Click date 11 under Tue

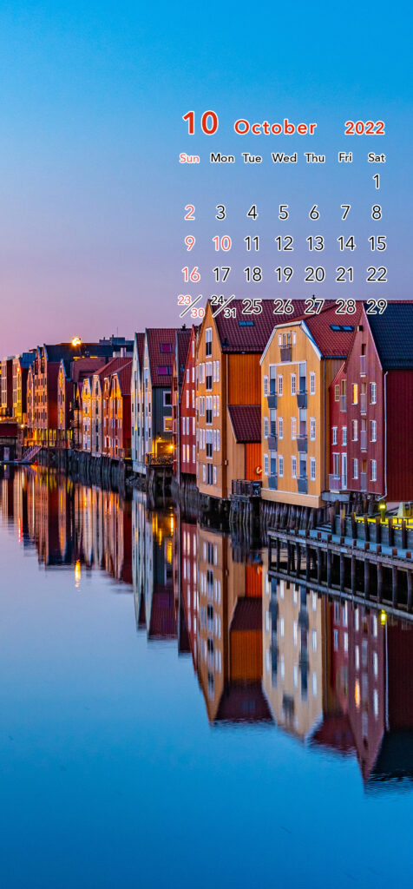[252, 244]
